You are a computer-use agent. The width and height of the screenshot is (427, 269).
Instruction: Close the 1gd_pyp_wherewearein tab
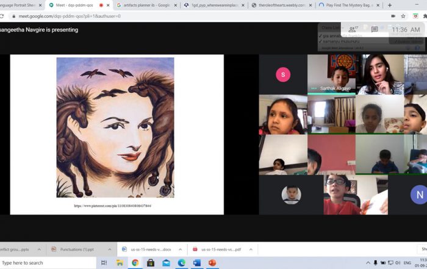[243, 5]
